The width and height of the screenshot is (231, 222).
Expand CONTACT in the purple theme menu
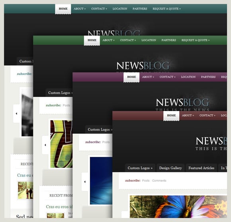click(x=167, y=77)
